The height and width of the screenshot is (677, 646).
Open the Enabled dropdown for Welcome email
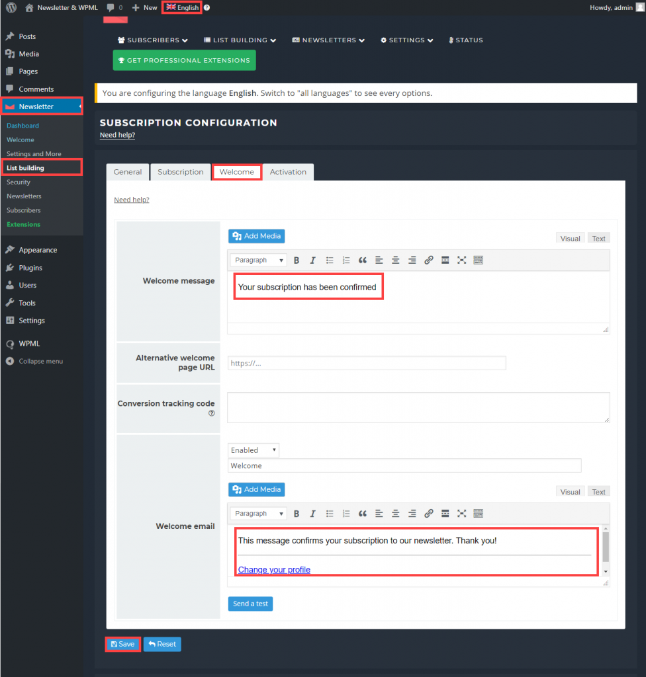click(x=254, y=450)
